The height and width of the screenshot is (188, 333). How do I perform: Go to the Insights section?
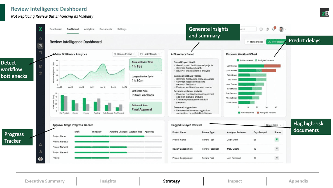[108, 181]
